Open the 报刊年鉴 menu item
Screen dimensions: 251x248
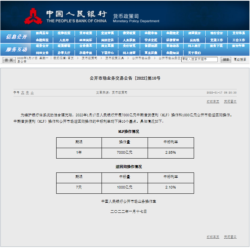point(239,46)
